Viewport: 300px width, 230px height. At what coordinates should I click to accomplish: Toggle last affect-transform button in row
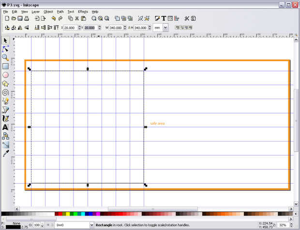(191, 28)
